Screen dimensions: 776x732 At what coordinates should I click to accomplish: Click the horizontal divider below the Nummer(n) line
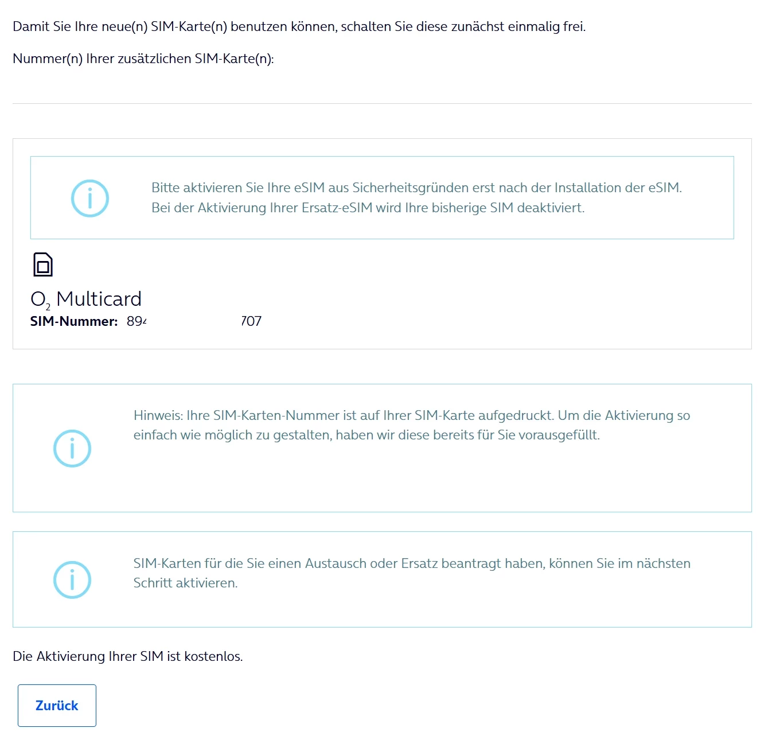[382, 104]
